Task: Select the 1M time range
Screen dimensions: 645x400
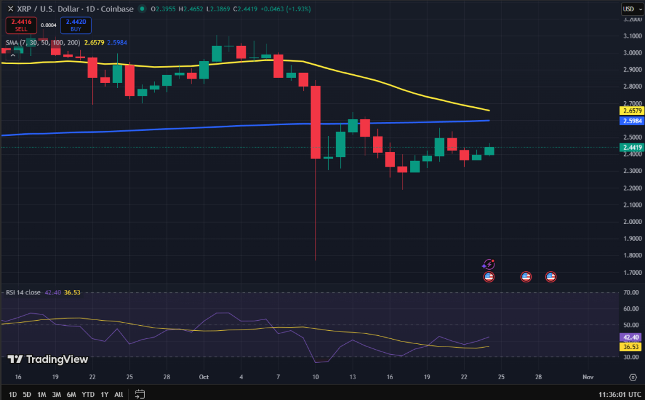Action: coord(42,394)
